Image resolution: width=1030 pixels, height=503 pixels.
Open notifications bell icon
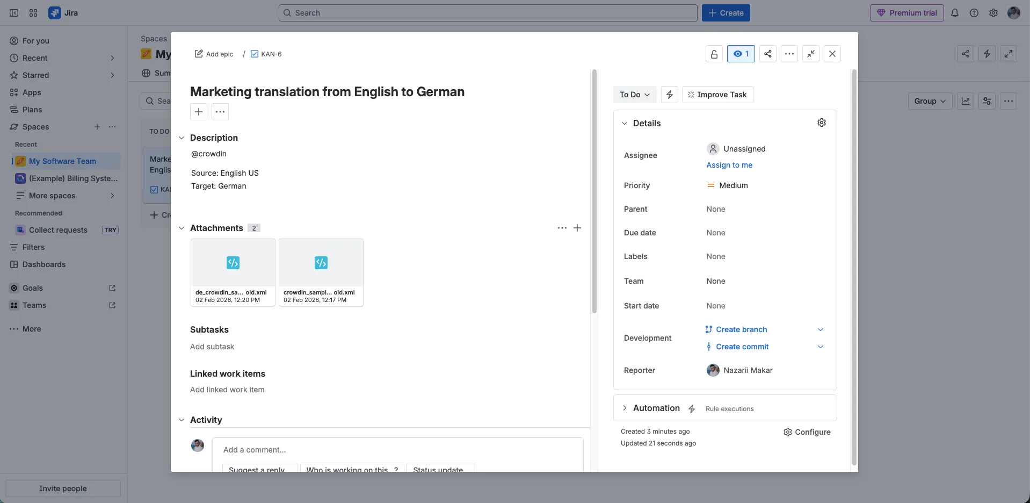click(x=955, y=12)
